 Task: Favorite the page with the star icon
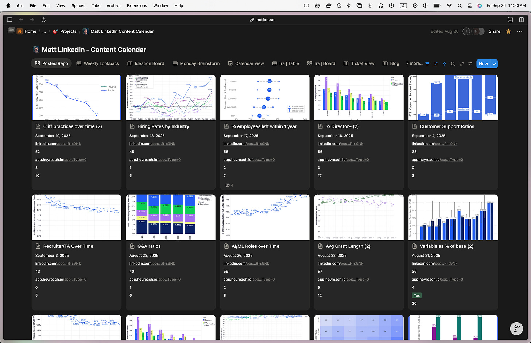[x=508, y=31]
